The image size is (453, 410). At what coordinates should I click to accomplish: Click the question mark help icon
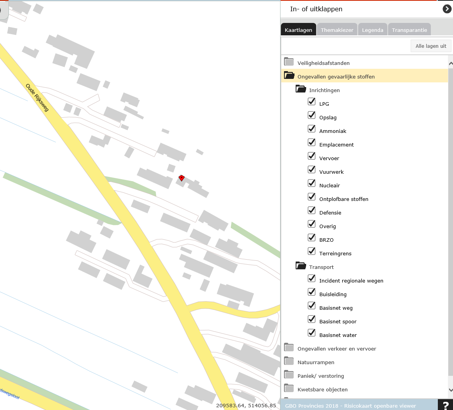[445, 405]
